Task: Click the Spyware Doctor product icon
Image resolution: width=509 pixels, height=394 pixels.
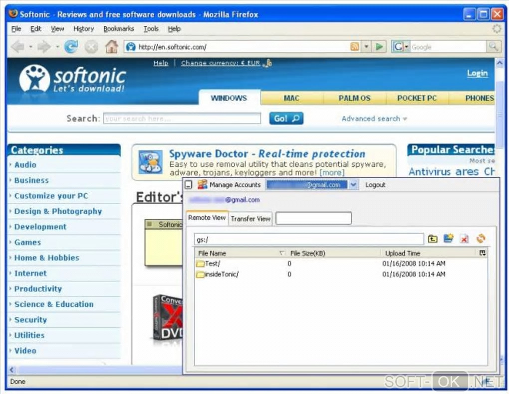Action: [x=150, y=162]
